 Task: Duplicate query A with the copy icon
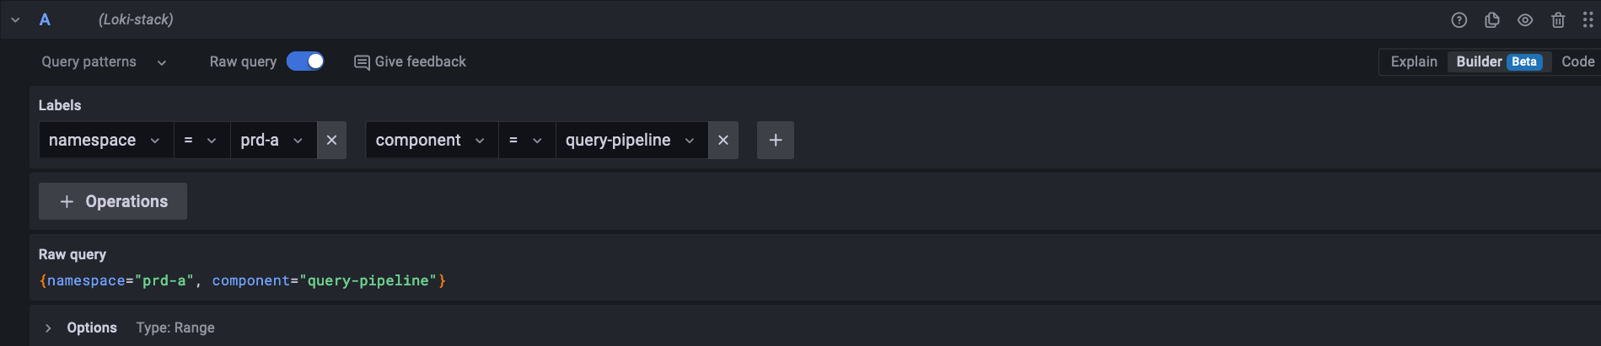pyautogui.click(x=1491, y=20)
